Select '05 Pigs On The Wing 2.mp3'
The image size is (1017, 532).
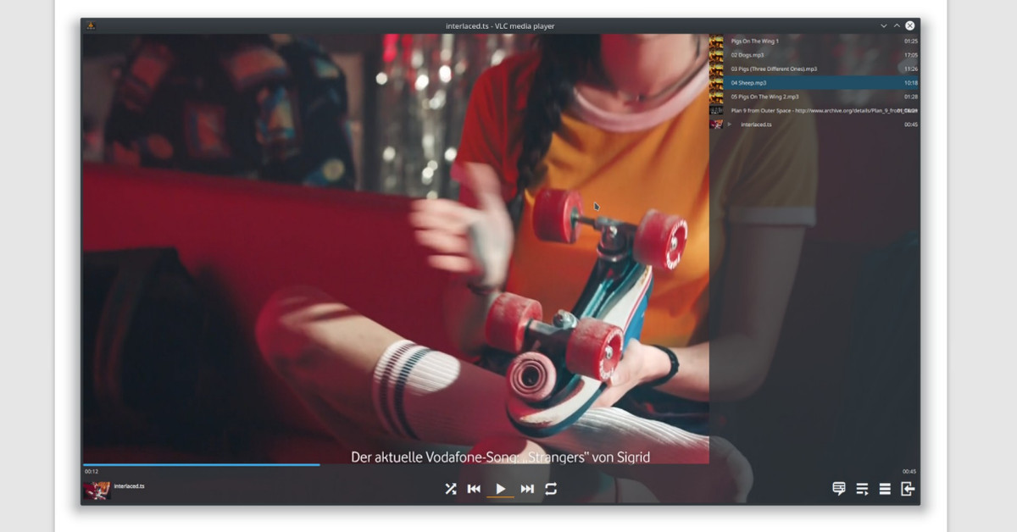point(764,97)
